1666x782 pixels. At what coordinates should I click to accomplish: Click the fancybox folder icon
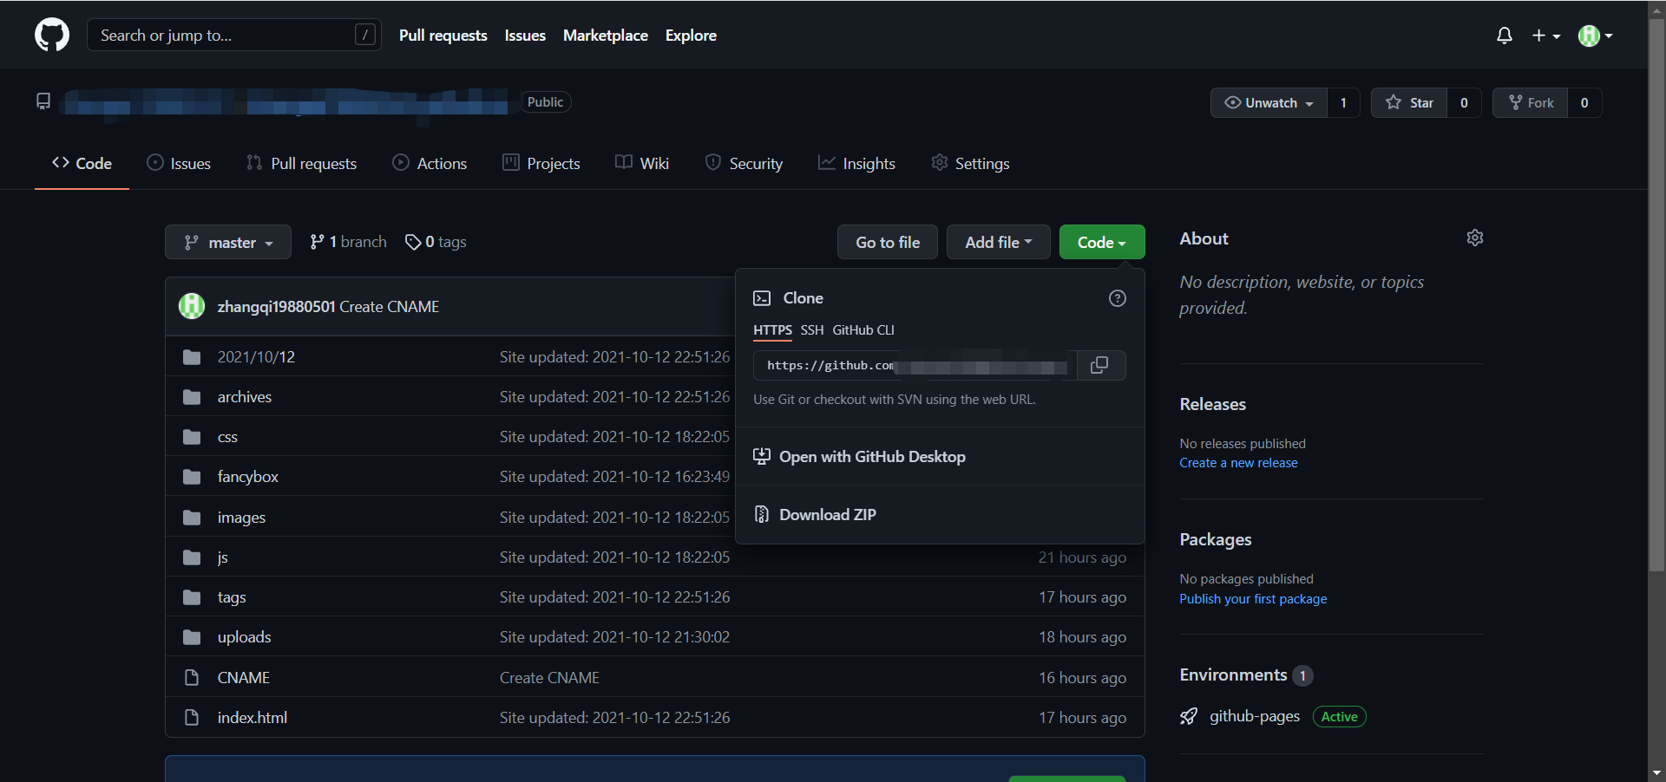point(192,477)
